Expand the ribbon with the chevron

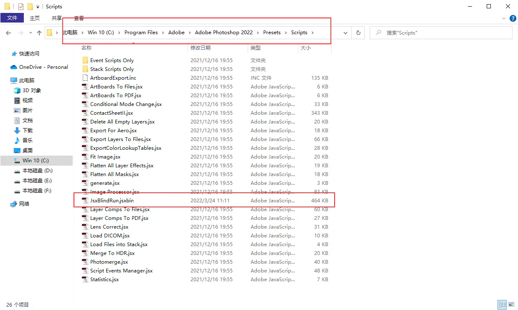click(x=503, y=18)
